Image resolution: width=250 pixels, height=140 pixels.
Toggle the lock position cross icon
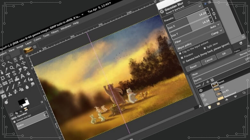click(x=208, y=82)
